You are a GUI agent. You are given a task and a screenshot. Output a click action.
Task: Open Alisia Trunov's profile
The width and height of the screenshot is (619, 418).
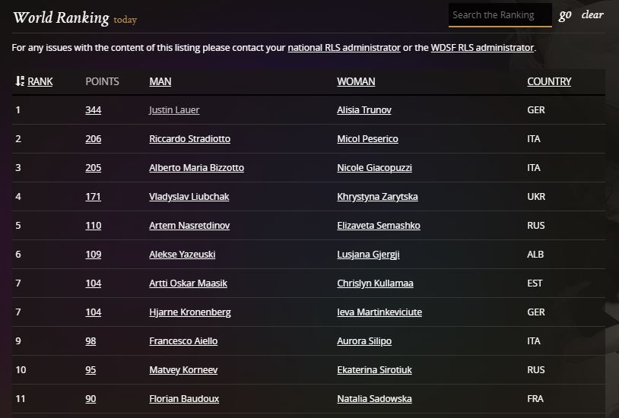pos(364,110)
